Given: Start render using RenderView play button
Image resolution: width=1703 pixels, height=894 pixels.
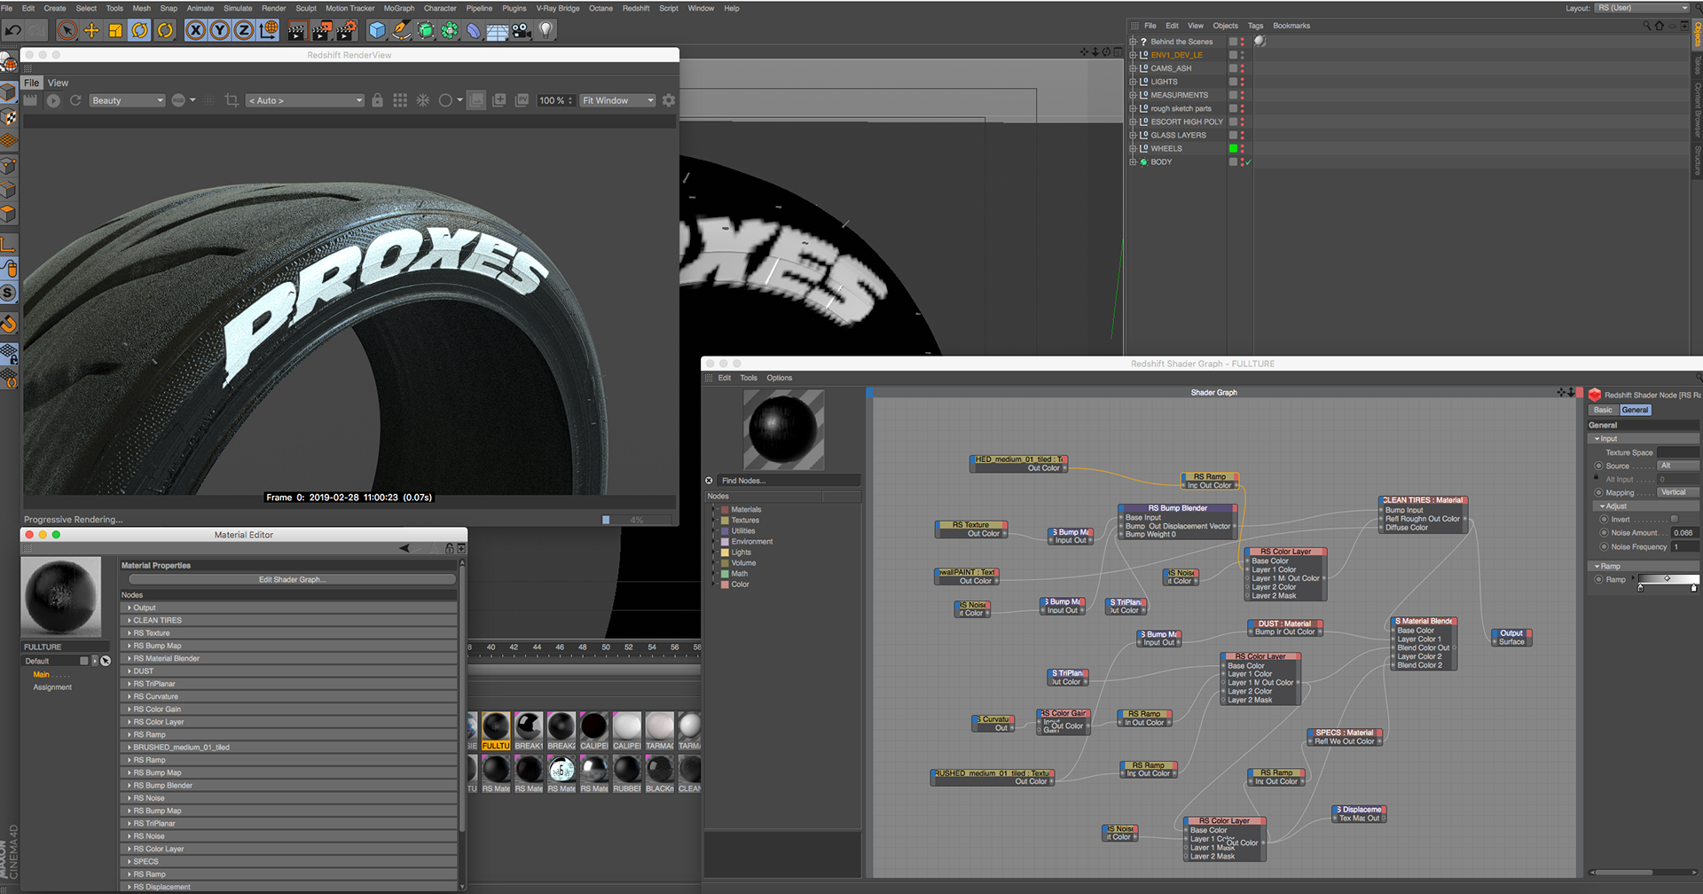Looking at the screenshot, I should tap(53, 100).
